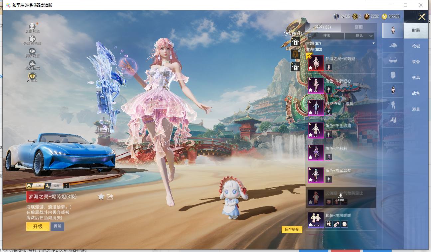Click the 24136 currency icon
Viewport: 431px width, 252px height.
pos(336,16)
